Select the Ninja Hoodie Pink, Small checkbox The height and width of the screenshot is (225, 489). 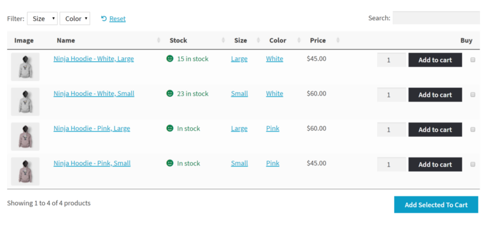(473, 164)
